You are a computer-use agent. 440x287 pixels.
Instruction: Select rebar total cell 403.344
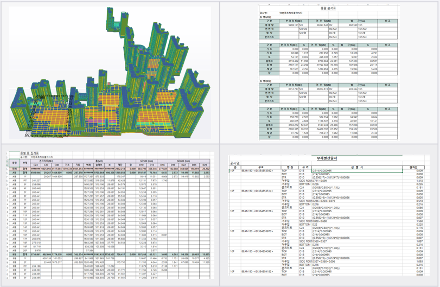pos(348,89)
